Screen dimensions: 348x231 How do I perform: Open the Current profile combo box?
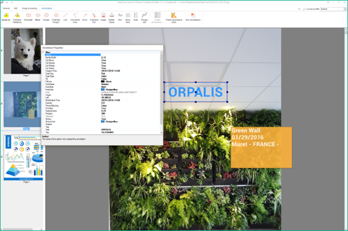[x=333, y=9]
